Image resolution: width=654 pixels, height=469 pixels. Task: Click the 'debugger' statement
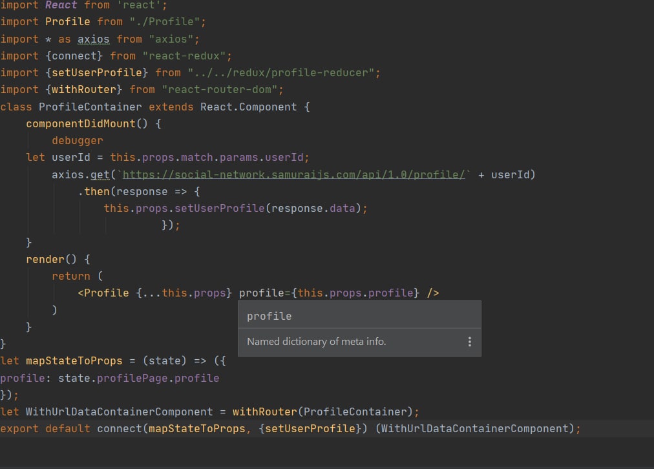click(78, 140)
